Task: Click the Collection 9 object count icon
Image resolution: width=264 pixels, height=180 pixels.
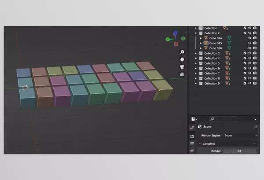Action: point(227,84)
